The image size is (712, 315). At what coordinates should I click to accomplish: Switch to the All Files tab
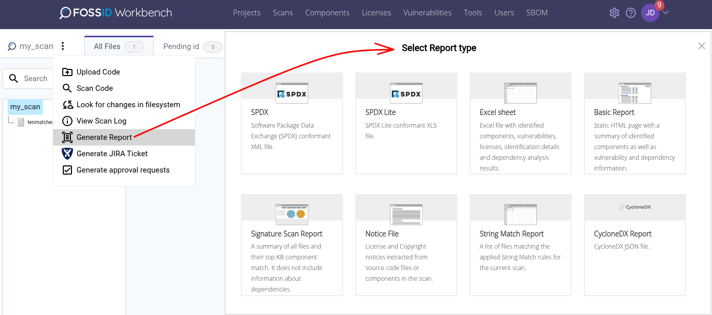(x=118, y=46)
